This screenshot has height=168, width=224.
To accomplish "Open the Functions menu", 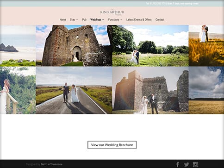I will 114,19.
